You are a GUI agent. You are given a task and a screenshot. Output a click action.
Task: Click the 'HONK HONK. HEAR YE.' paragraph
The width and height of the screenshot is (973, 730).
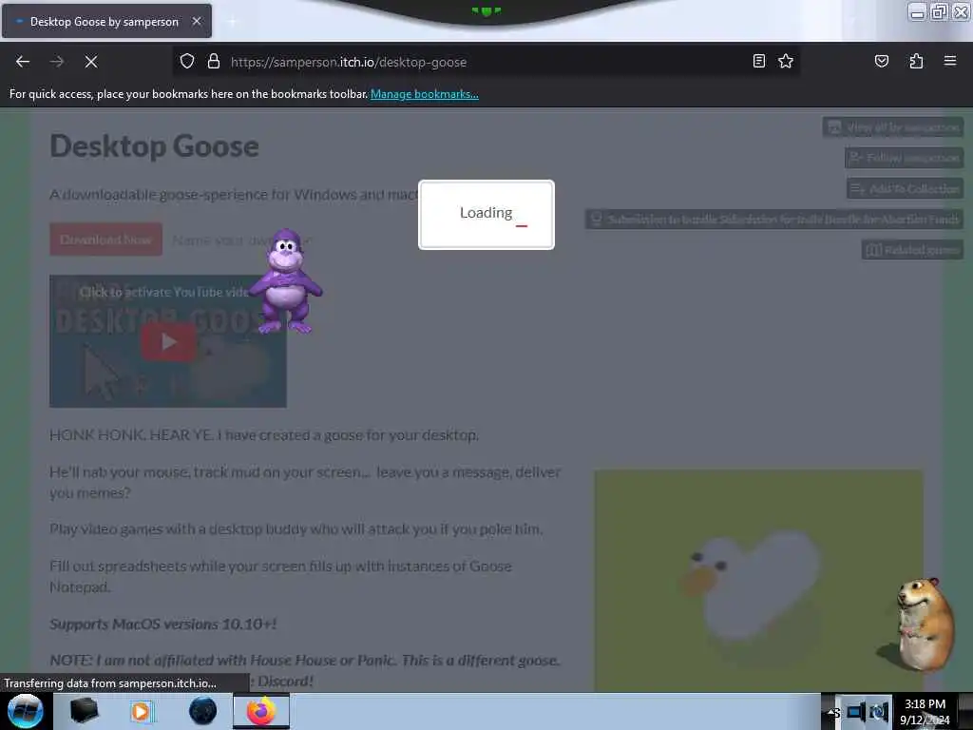pos(264,435)
